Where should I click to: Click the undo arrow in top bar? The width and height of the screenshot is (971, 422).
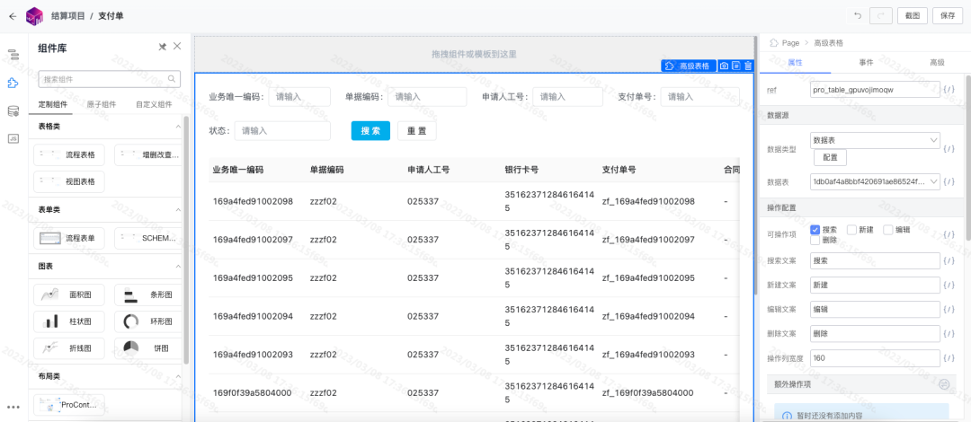tap(858, 16)
